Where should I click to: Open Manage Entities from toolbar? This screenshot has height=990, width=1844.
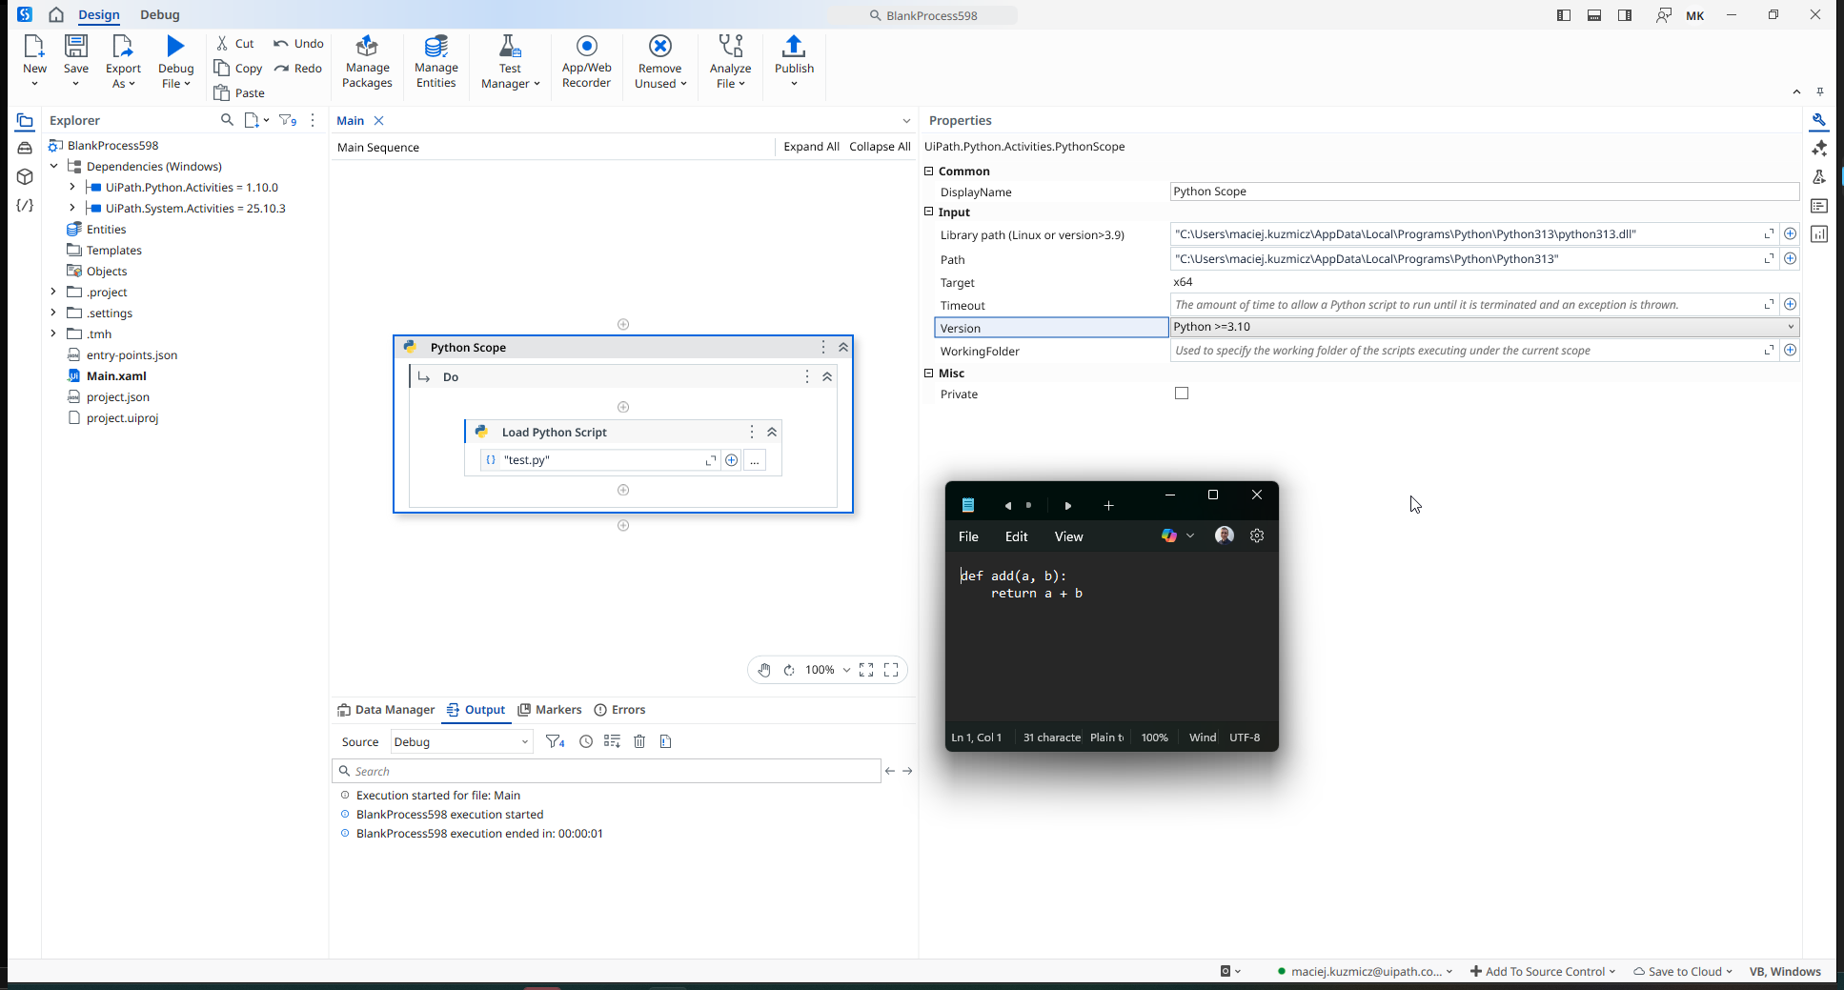436,62
